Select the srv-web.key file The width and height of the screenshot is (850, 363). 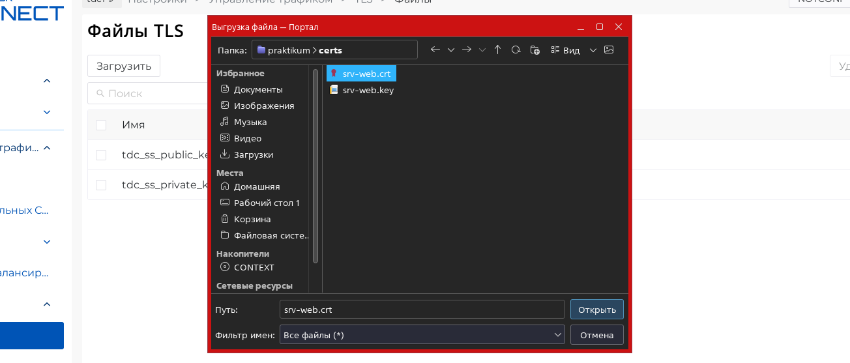click(x=368, y=90)
